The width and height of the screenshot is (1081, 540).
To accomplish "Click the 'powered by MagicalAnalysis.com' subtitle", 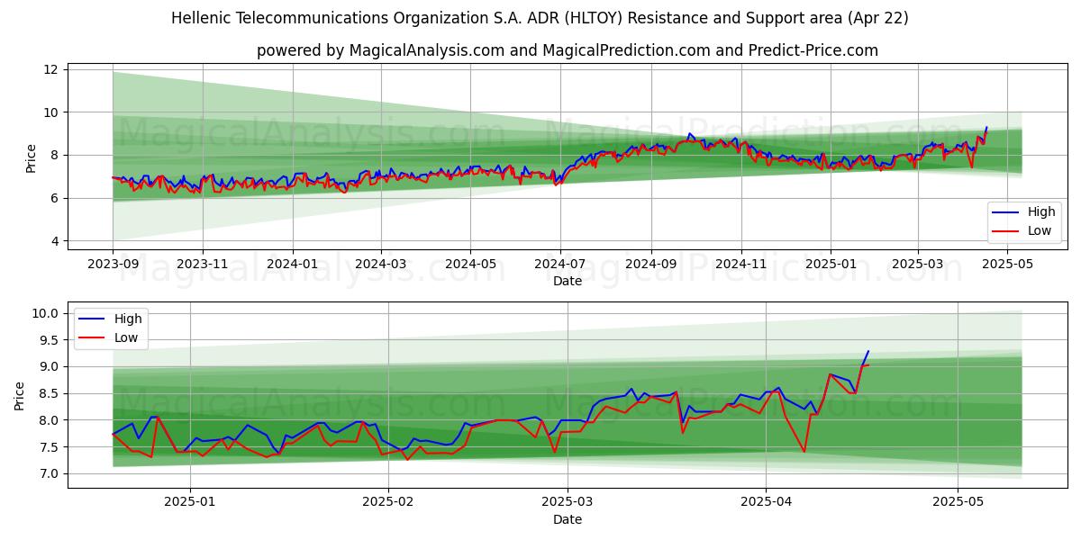I will click(568, 50).
